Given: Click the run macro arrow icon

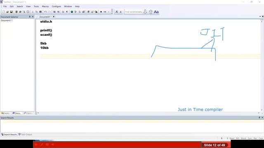Looking at the screenshot, I should pyautogui.click(x=105, y=12).
